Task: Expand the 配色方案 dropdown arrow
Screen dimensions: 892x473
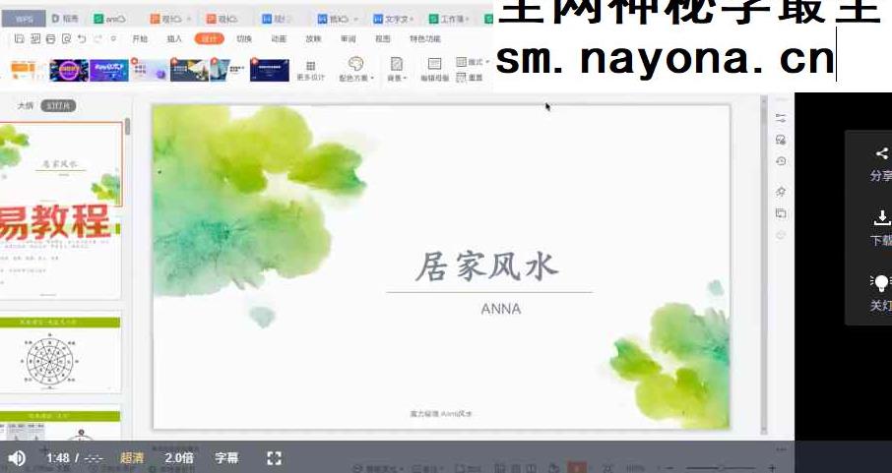Action: click(x=372, y=78)
